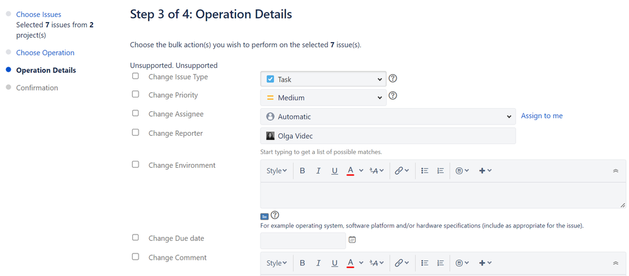Viewport: 629px width, 276px height.
Task: Select Operation Details step in sidebar
Action: pyautogui.click(x=46, y=70)
